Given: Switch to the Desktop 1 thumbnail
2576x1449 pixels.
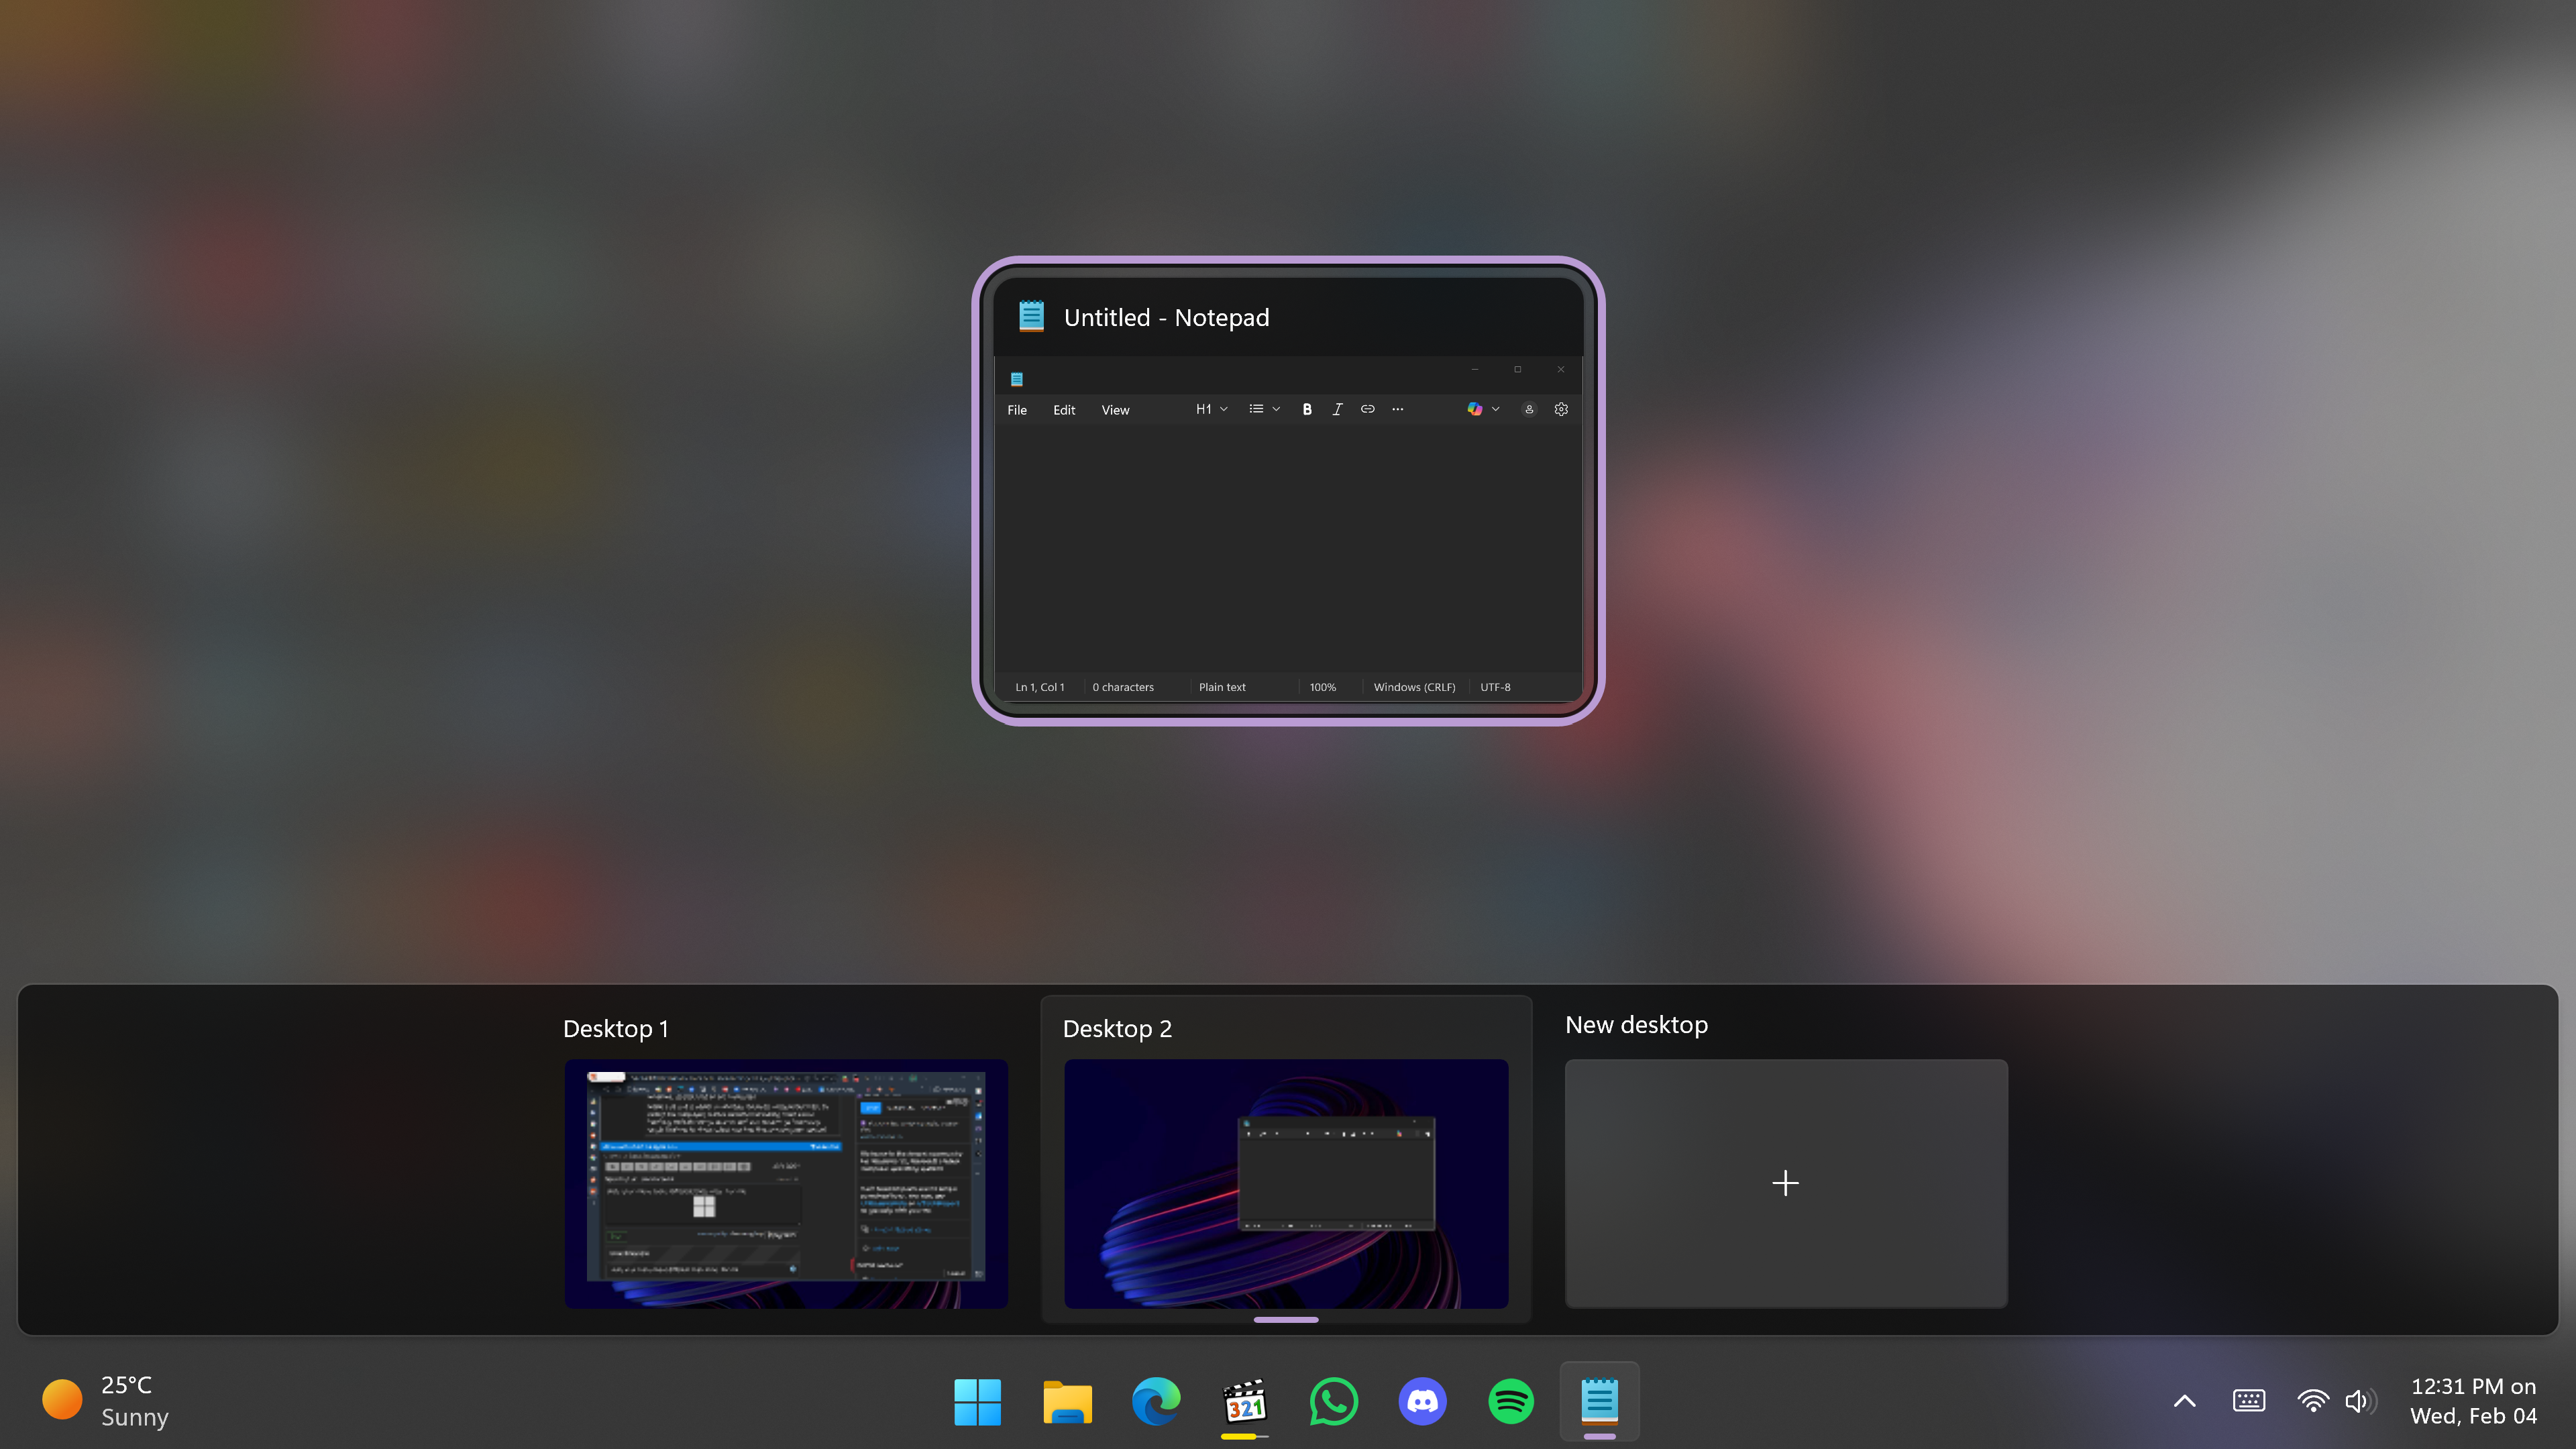Looking at the screenshot, I should click(x=786, y=1183).
